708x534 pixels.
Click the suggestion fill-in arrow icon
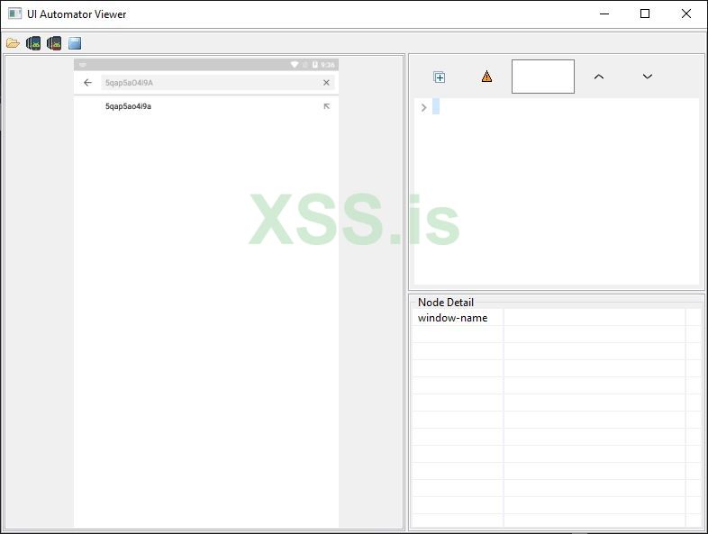[326, 106]
